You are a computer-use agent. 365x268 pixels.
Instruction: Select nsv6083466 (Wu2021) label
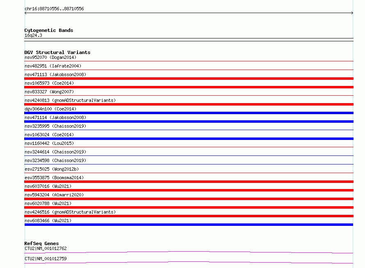[48, 221]
